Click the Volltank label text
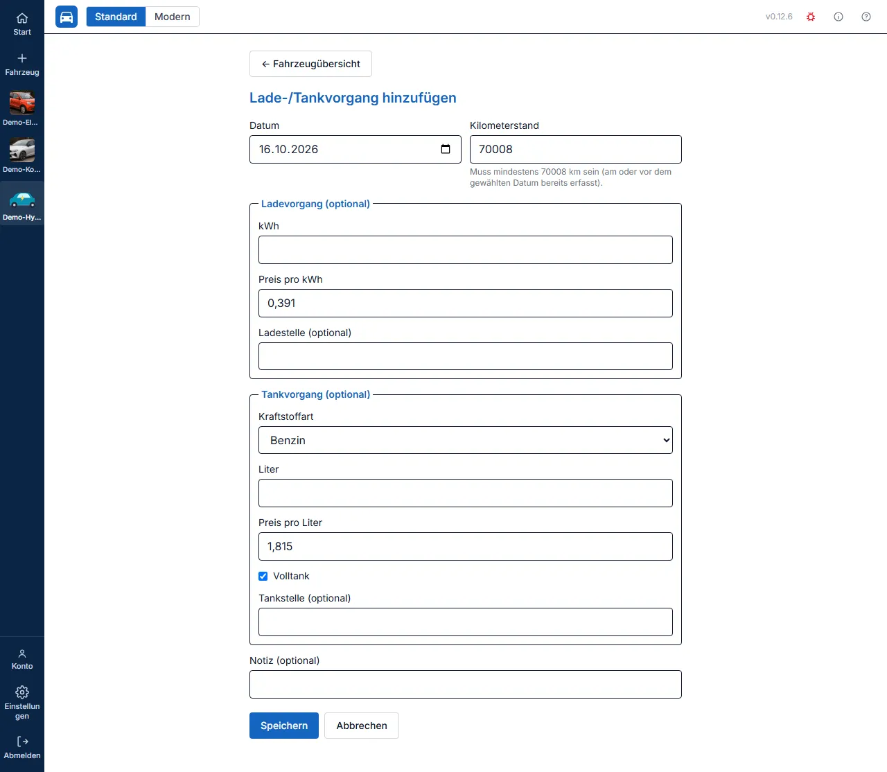Viewport: 887px width, 772px height. [291, 576]
